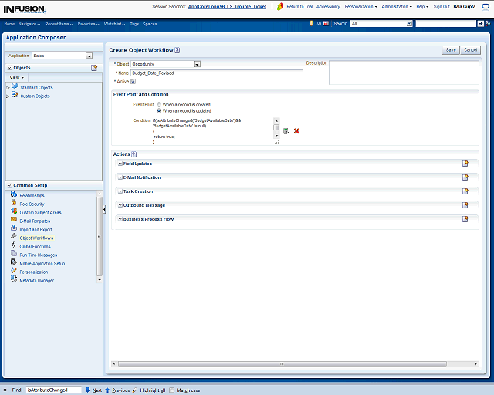
Task: Select 'When a record is created' radio
Action: click(159, 104)
